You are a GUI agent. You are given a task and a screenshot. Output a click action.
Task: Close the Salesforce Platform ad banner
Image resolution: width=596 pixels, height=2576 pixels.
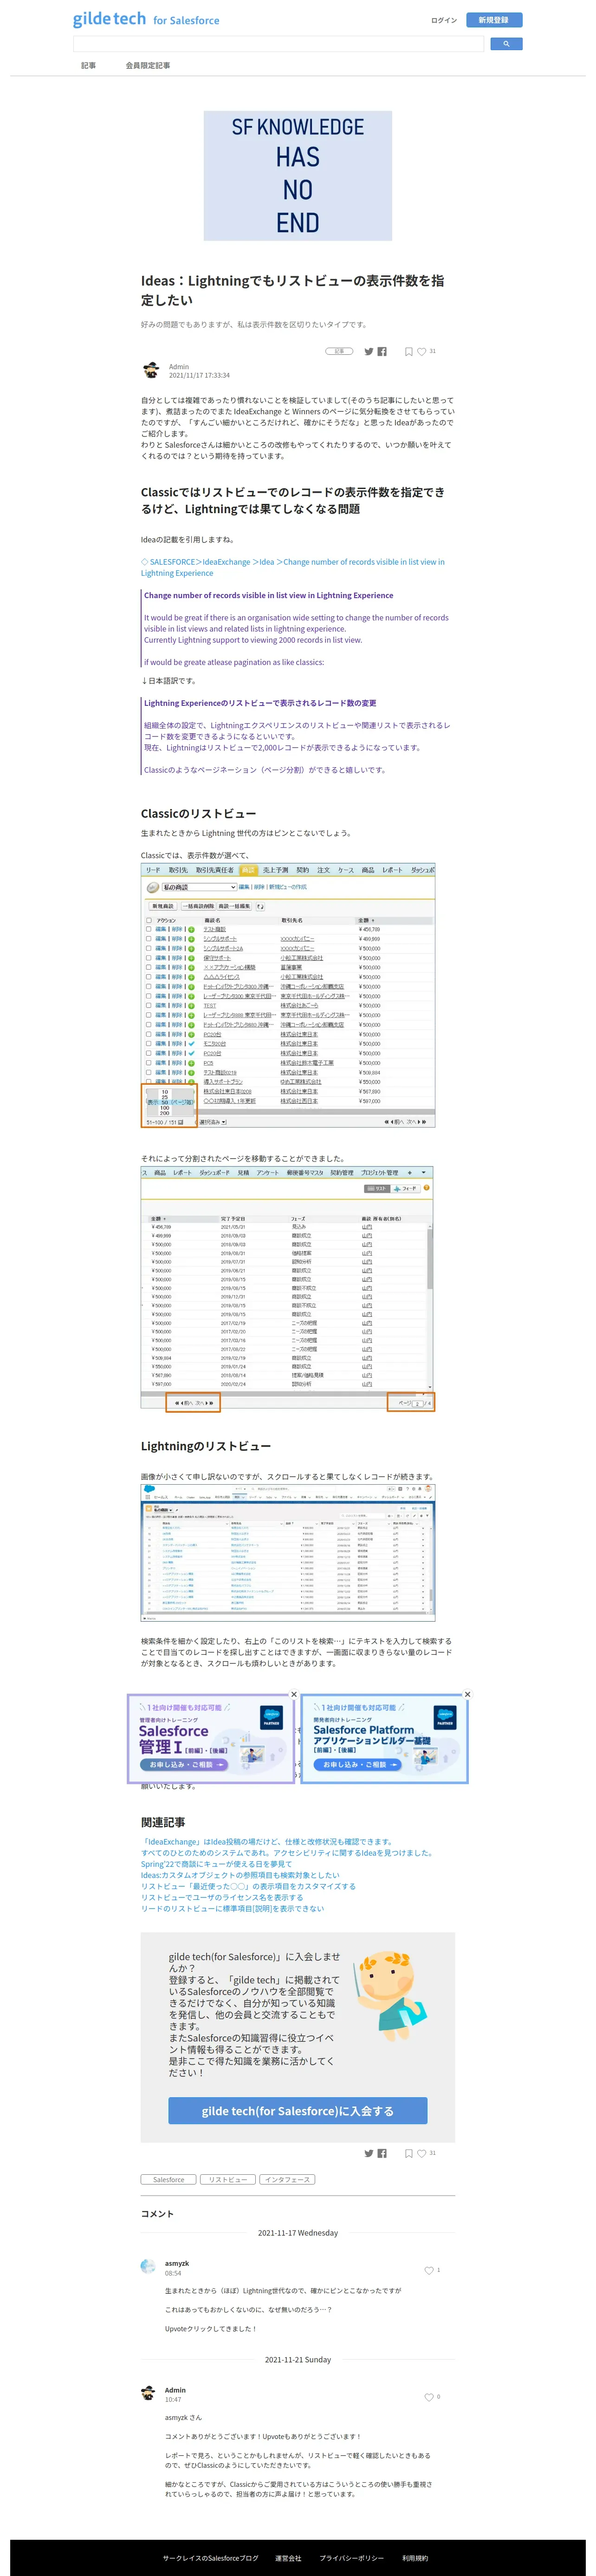[x=468, y=1694]
